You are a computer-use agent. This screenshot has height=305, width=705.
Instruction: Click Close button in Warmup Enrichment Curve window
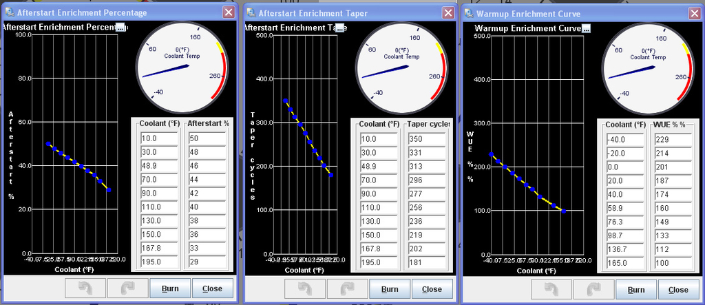678,289
